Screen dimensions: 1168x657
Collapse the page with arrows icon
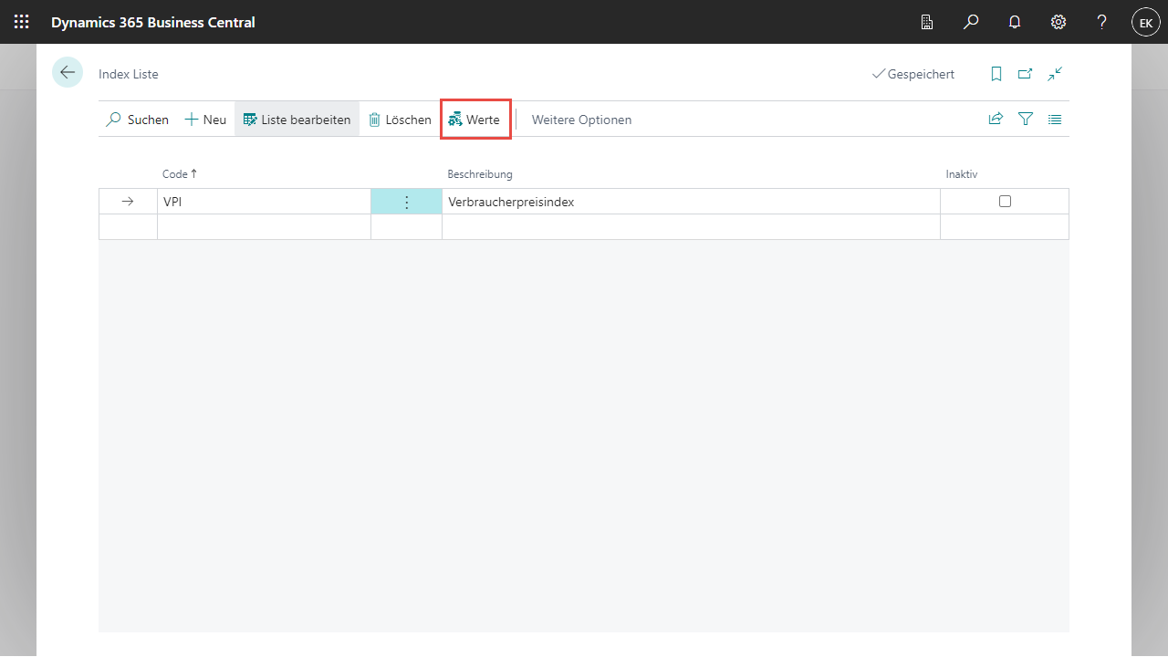[x=1055, y=74]
